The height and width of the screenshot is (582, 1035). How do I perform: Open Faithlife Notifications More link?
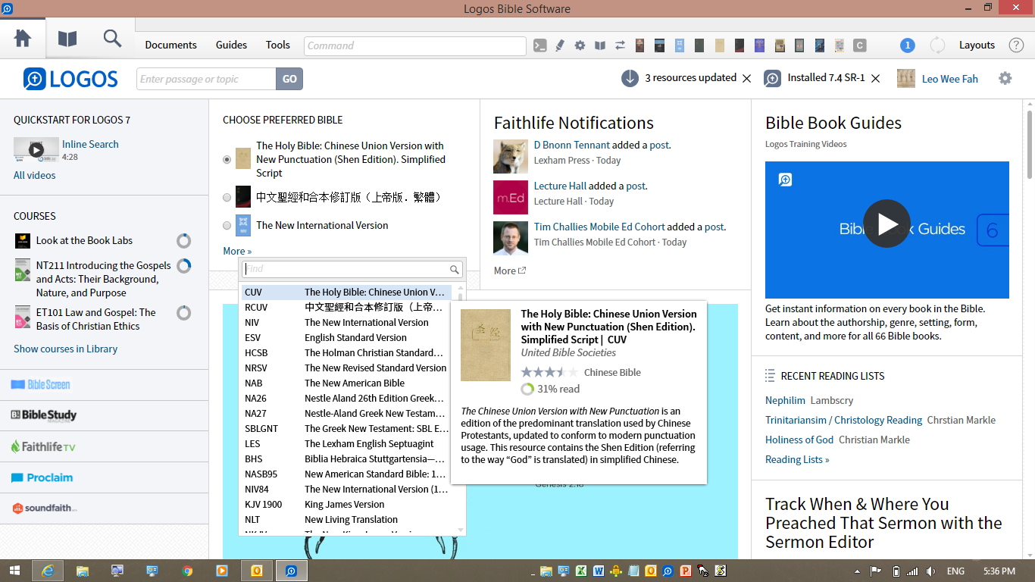pyautogui.click(x=509, y=271)
